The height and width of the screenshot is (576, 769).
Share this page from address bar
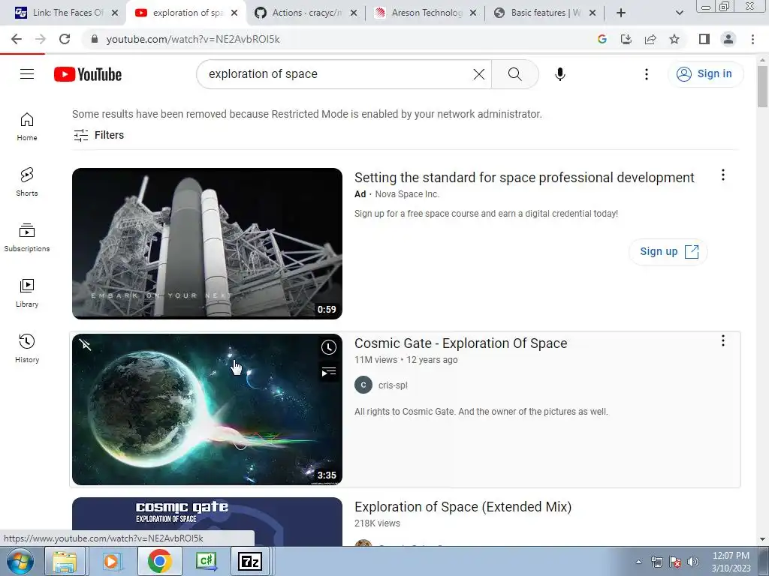tap(650, 39)
